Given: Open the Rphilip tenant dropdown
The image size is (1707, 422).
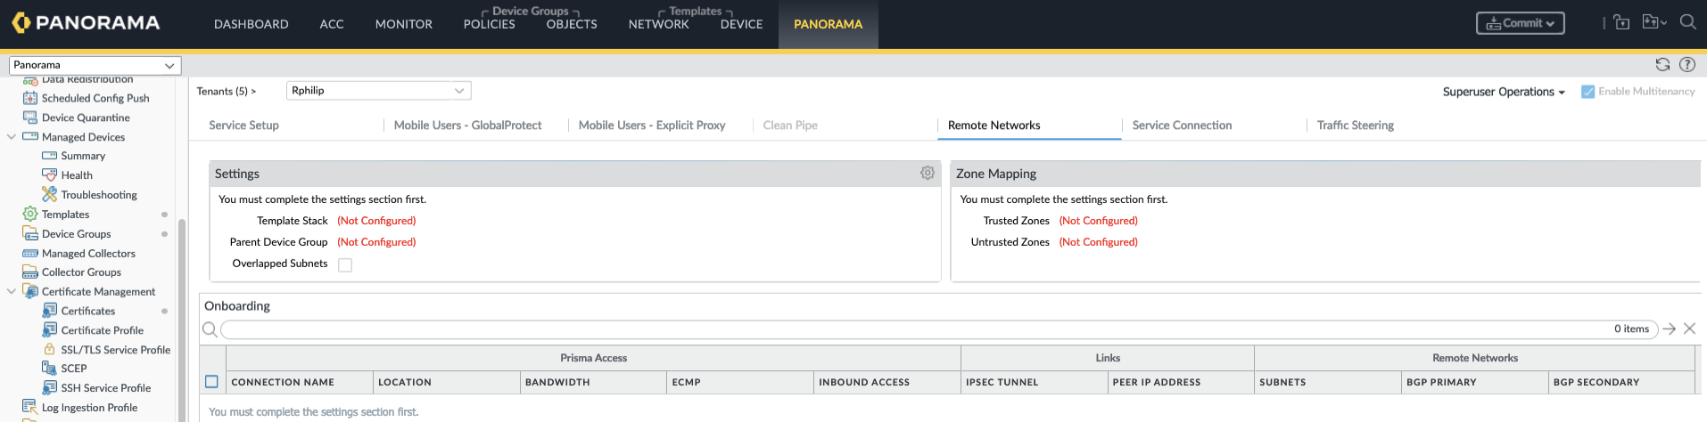Looking at the screenshot, I should (378, 91).
